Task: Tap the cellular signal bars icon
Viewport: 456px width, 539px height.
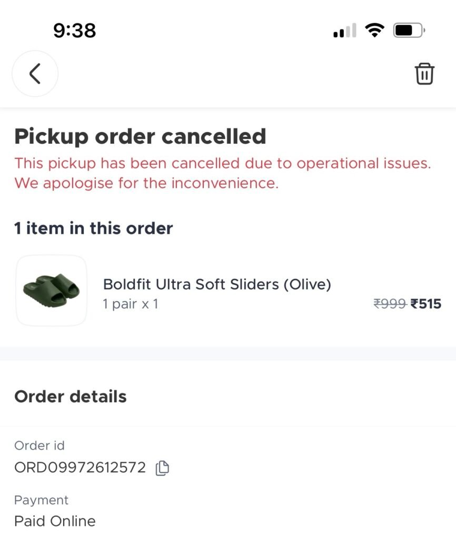Action: coord(344,31)
